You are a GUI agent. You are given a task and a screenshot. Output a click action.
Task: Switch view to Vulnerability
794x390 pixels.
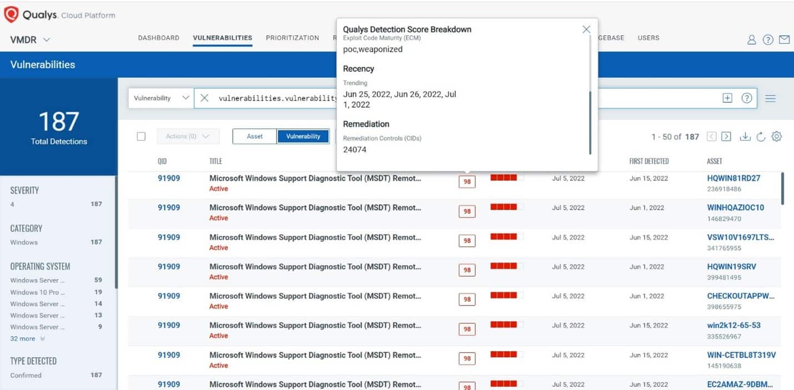[303, 136]
